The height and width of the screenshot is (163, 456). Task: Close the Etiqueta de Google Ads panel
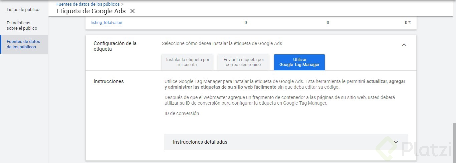click(133, 11)
